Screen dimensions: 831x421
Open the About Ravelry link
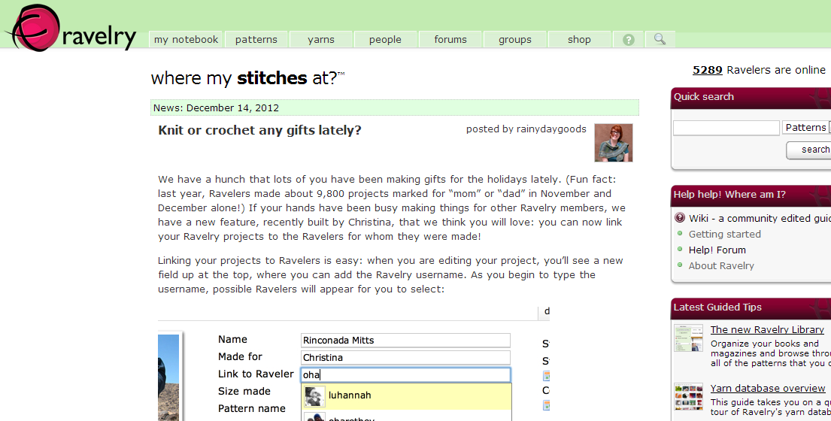721,266
